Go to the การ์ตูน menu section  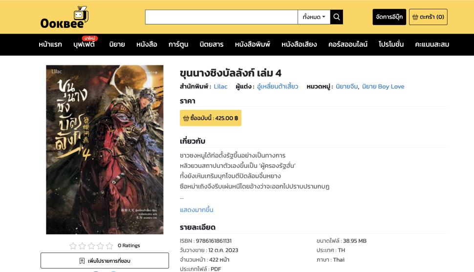point(178,44)
